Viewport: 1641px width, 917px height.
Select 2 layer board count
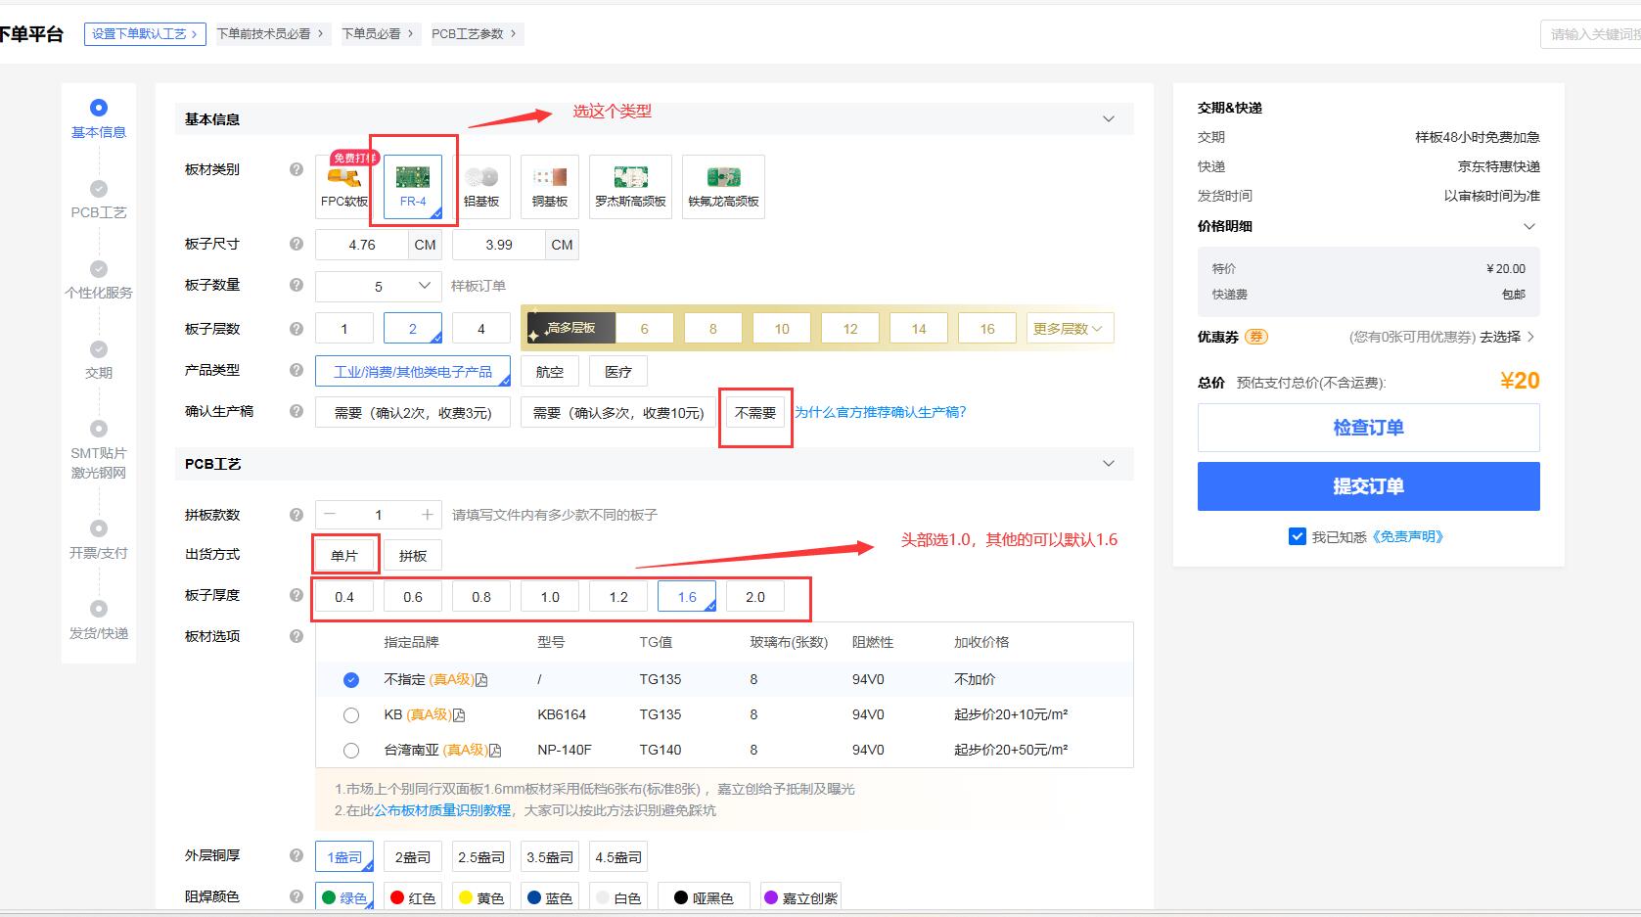(413, 329)
